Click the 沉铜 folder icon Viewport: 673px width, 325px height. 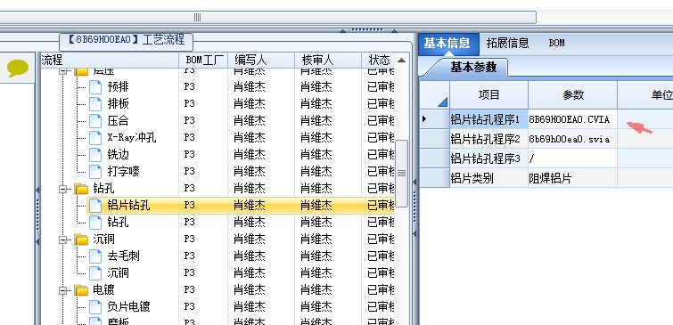click(81, 240)
